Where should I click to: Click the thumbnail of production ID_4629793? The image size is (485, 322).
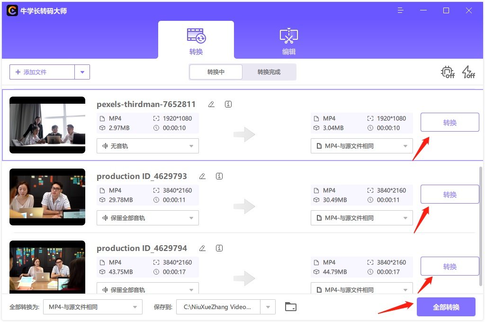click(47, 197)
